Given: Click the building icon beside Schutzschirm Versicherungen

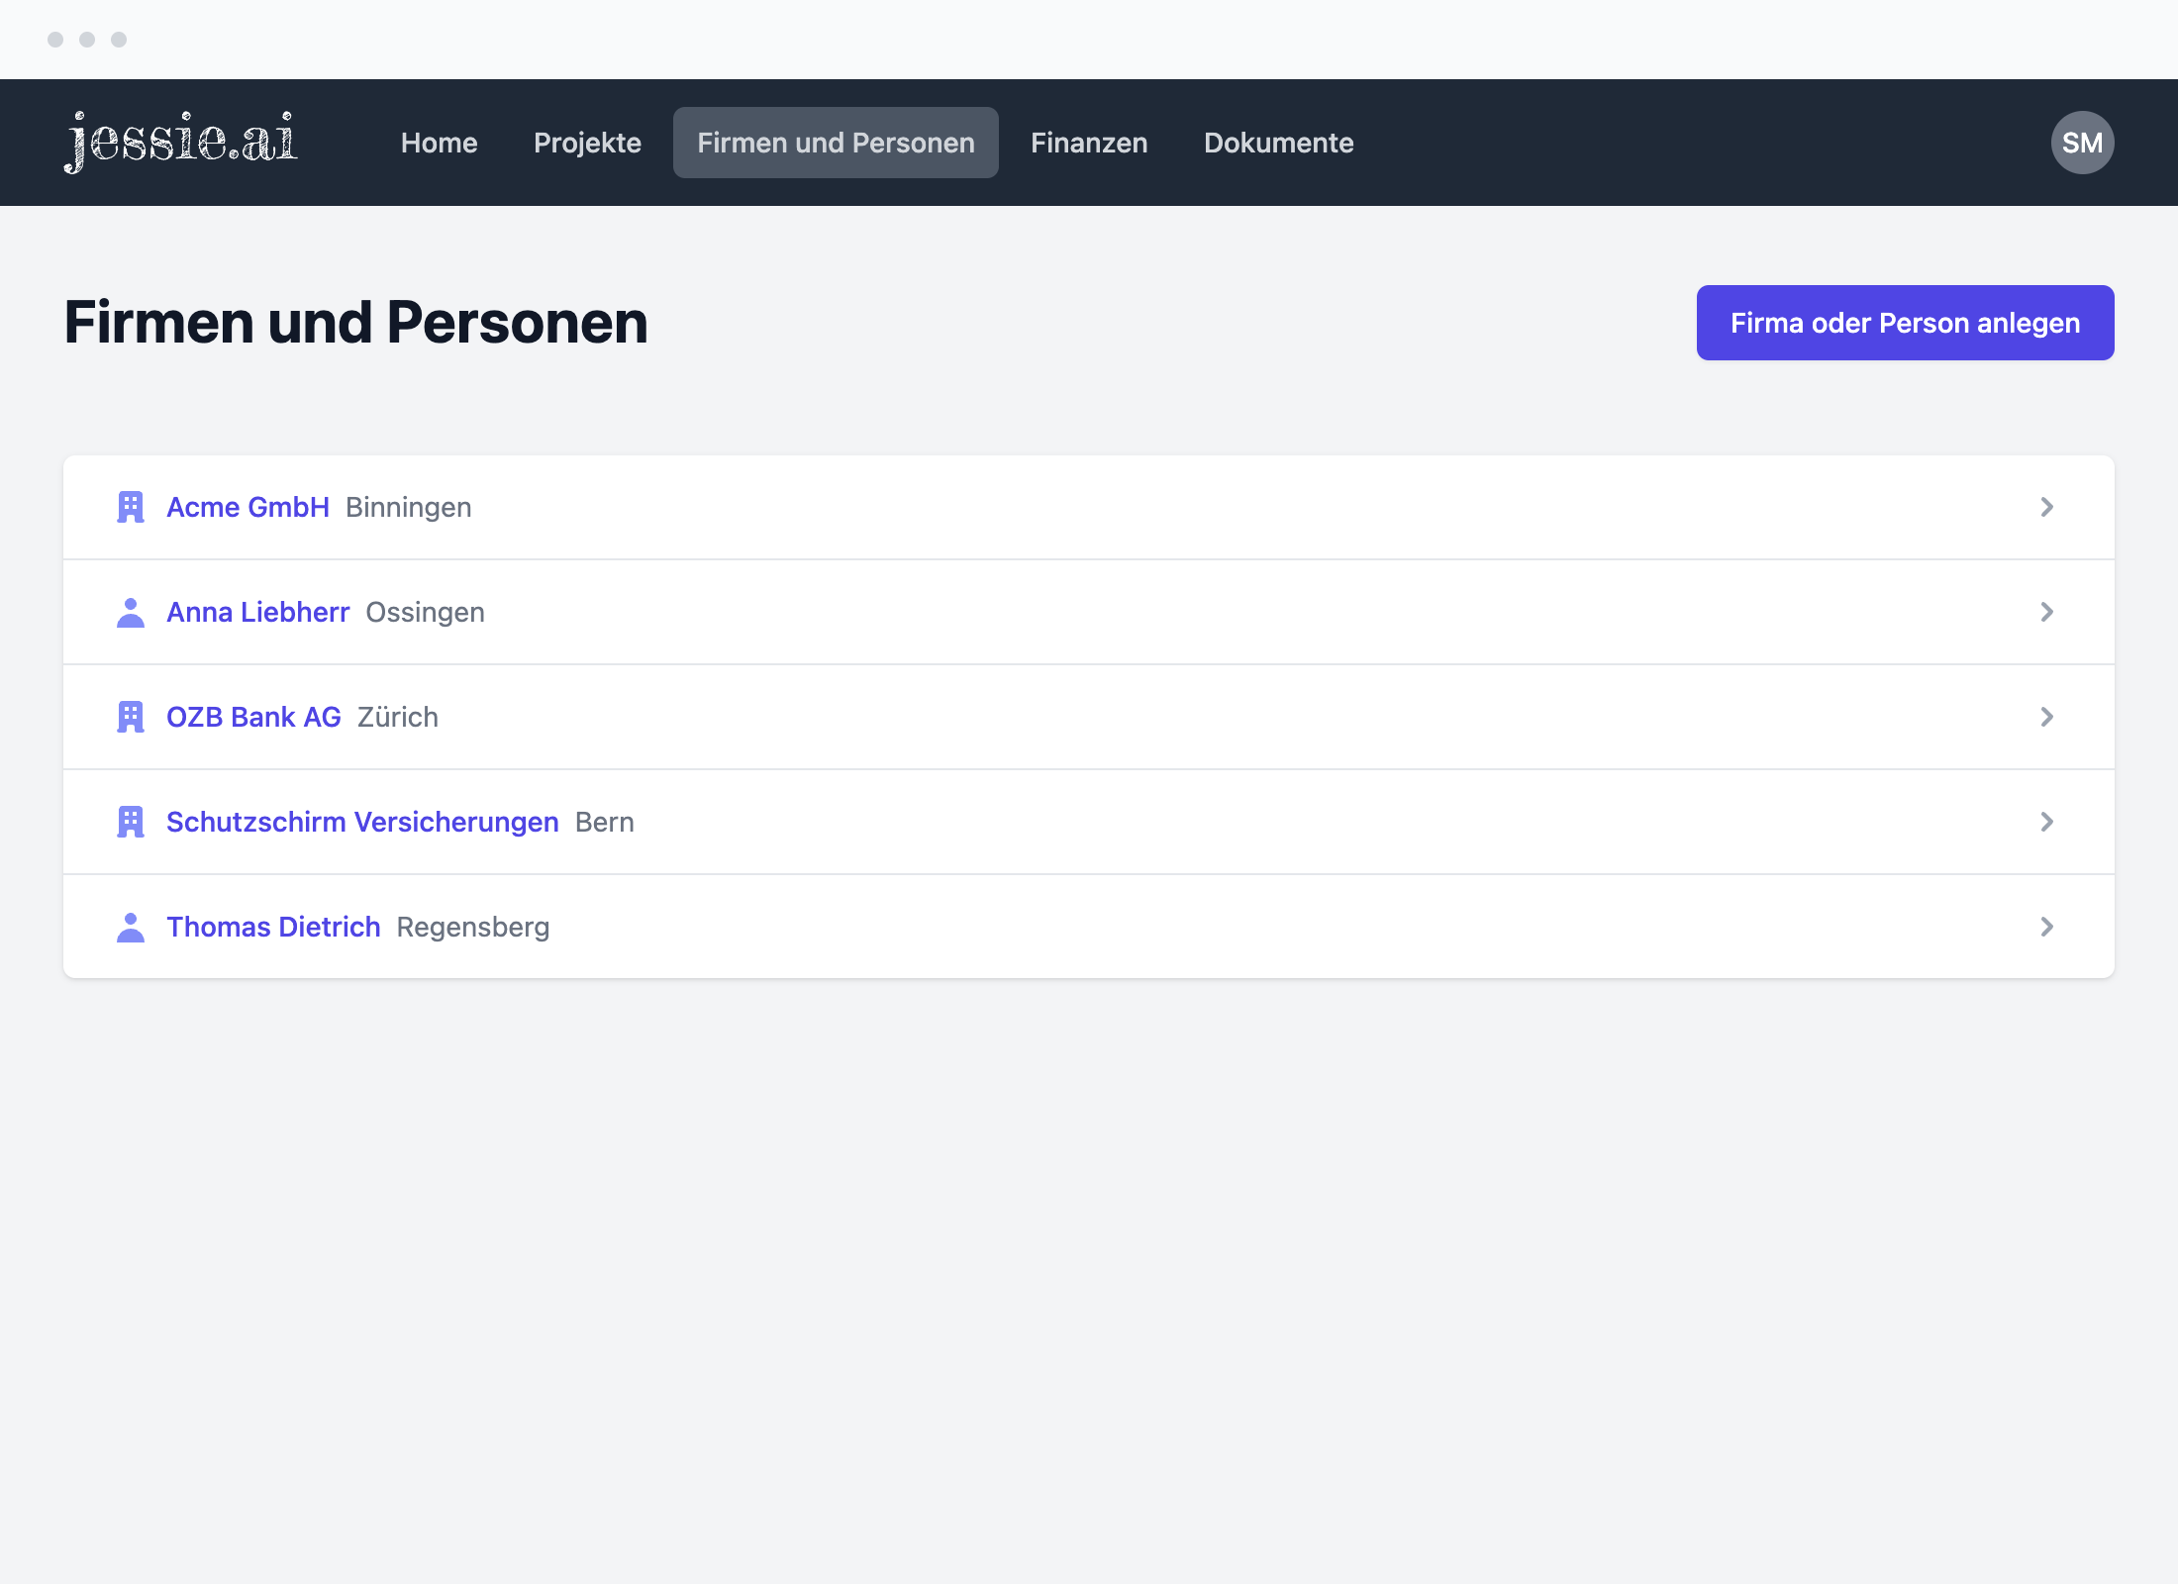Looking at the screenshot, I should [131, 822].
